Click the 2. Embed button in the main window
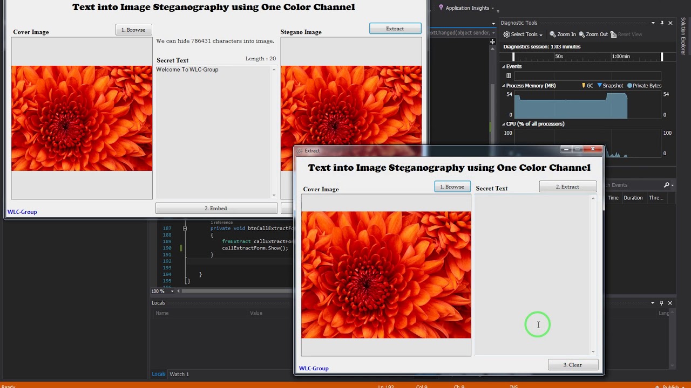Viewport: 691px width, 388px height. [x=216, y=208]
